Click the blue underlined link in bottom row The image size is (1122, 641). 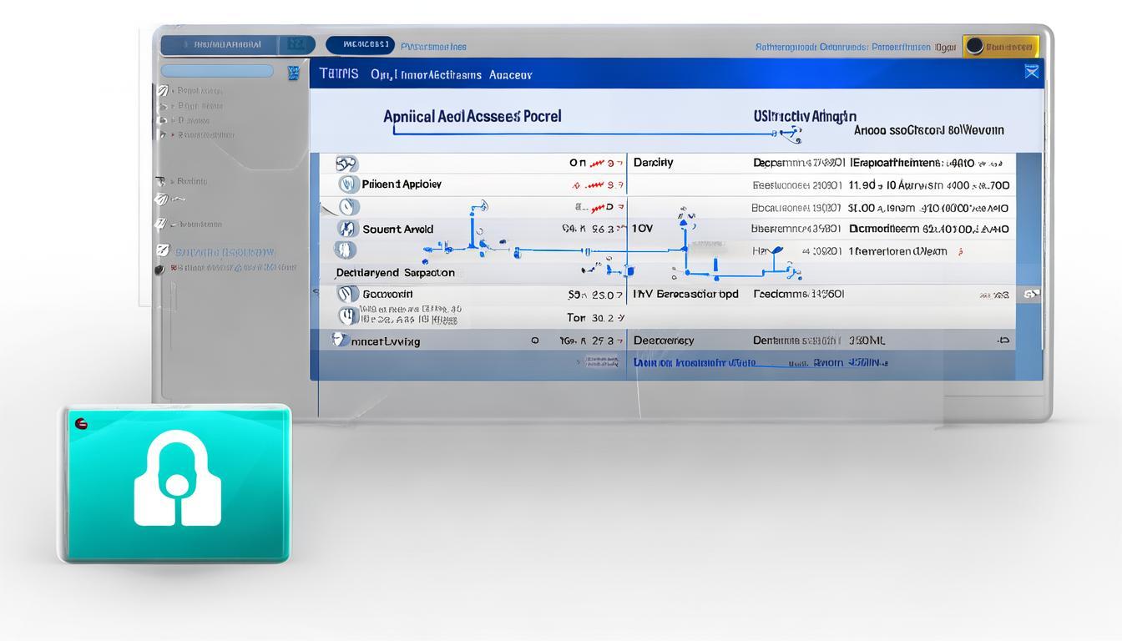pos(694,362)
